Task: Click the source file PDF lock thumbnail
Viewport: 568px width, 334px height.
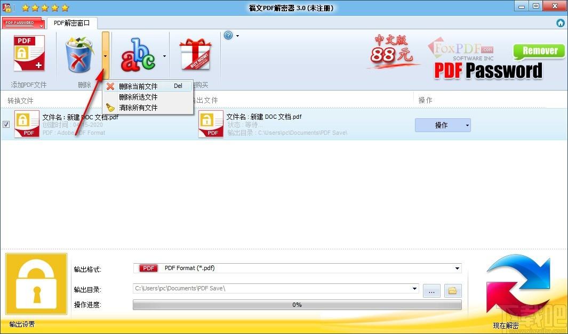Action: (27, 124)
